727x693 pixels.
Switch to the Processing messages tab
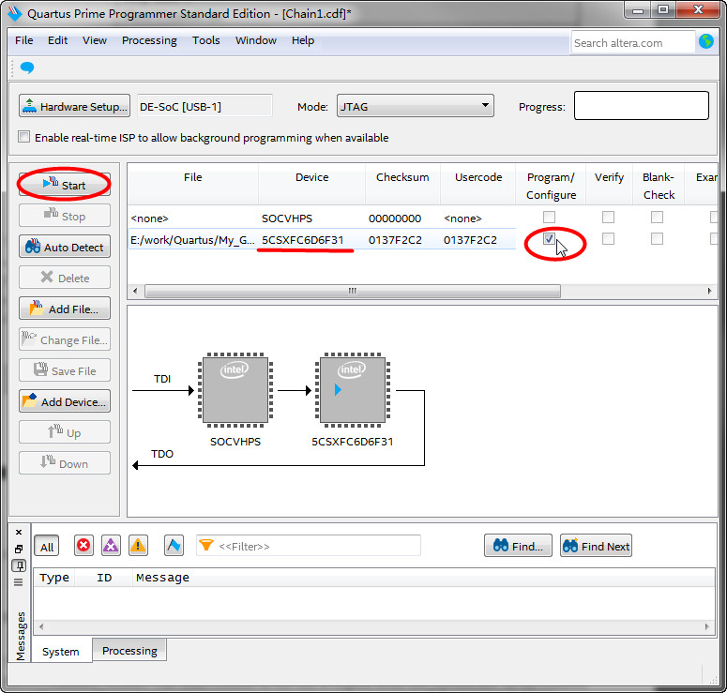[129, 651]
